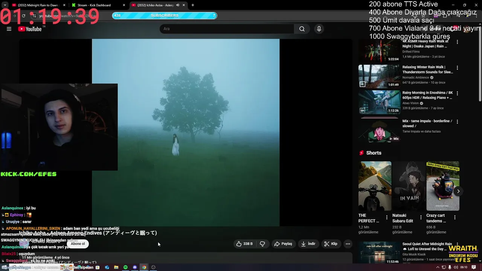This screenshot has width=482, height=271.
Task: Select Chrome in the taskbar
Action: coord(144,267)
